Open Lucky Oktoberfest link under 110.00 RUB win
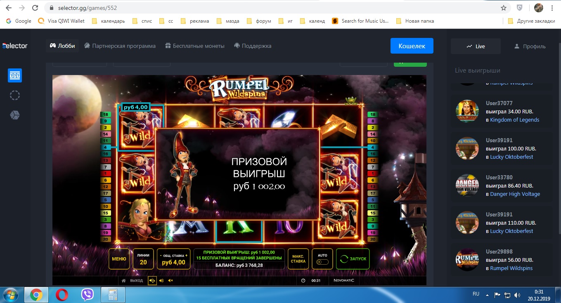Viewport: 561px width, 303px height. pos(511,231)
